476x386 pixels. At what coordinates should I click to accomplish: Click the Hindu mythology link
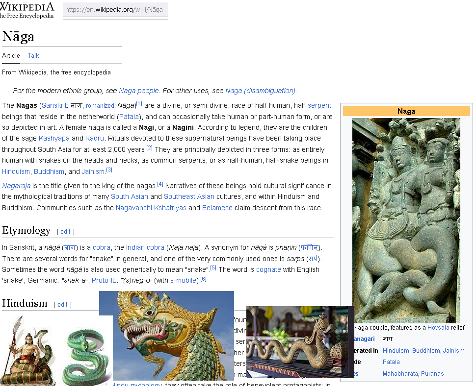coord(137,384)
